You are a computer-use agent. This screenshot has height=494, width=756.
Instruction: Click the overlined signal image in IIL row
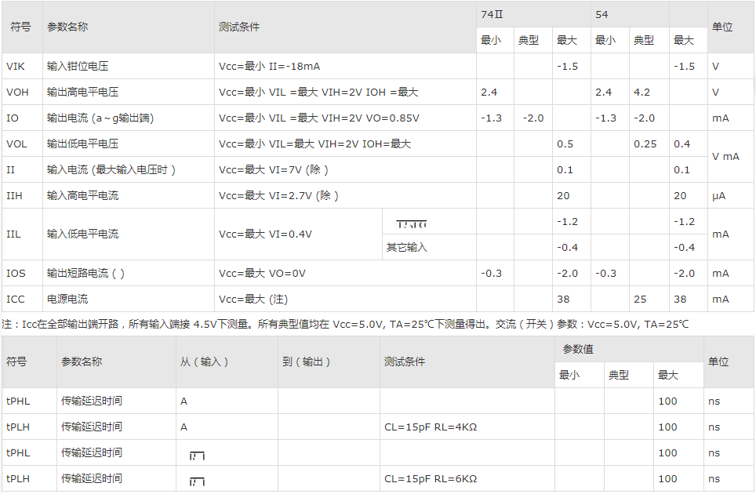pos(412,225)
